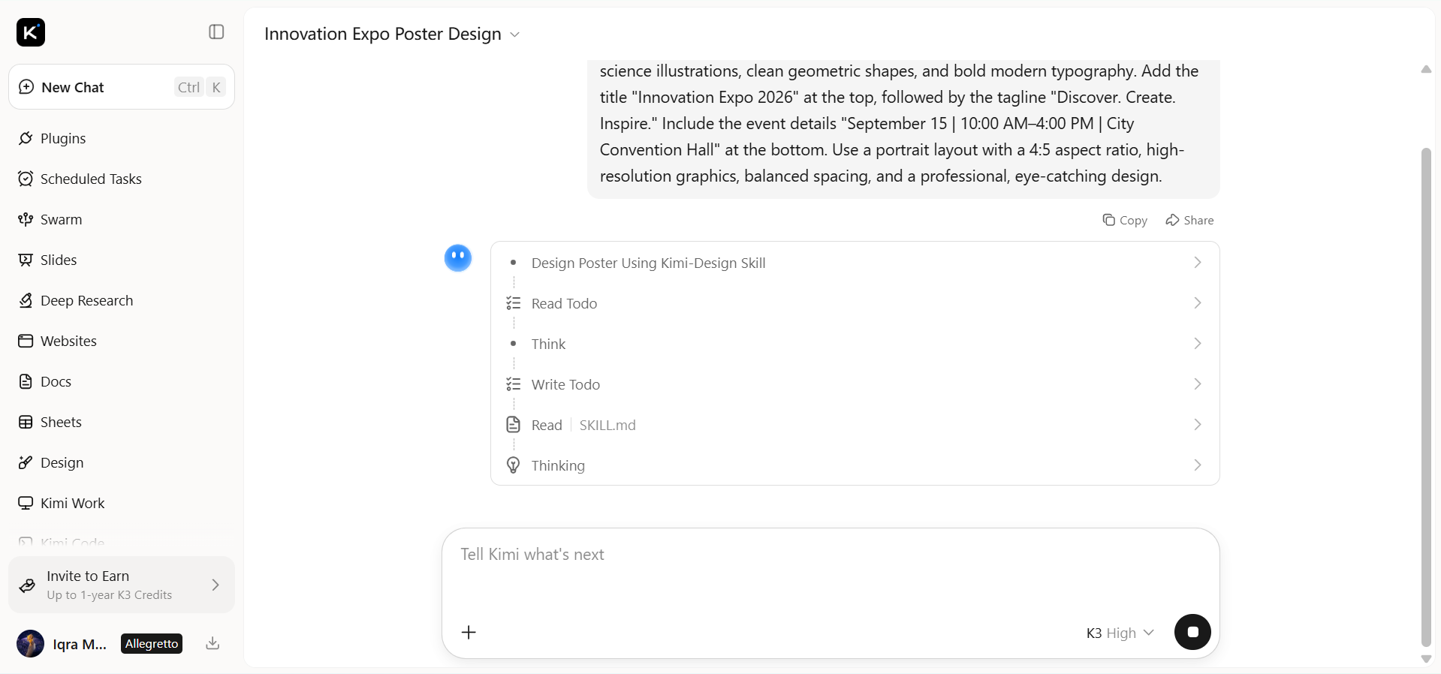Click the Websites window icon
The image size is (1441, 674).
[x=26, y=341]
